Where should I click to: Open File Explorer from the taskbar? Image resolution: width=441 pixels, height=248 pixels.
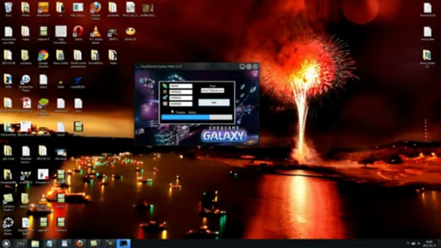[x=35, y=244]
